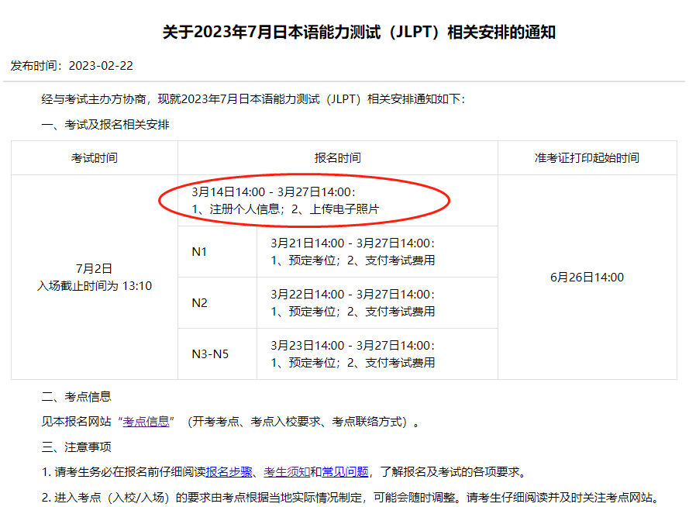The image size is (689, 507).
Task: Select the notice title about JLPT arrangements
Action: click(344, 33)
